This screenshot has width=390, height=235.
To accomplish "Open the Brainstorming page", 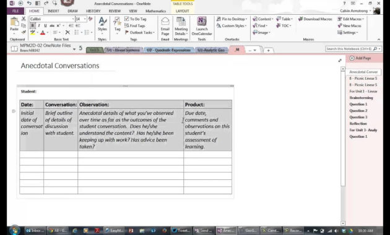I will pos(361,98).
